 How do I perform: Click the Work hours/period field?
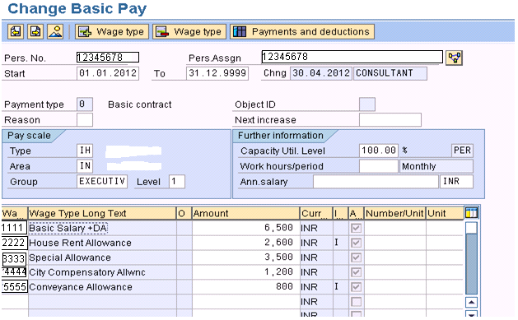pos(379,166)
